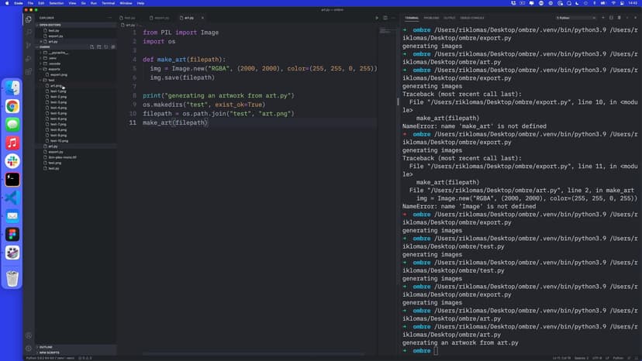Image resolution: width=642 pixels, height=361 pixels.
Task: Switch to the Debug Console tab
Action: coord(472,17)
